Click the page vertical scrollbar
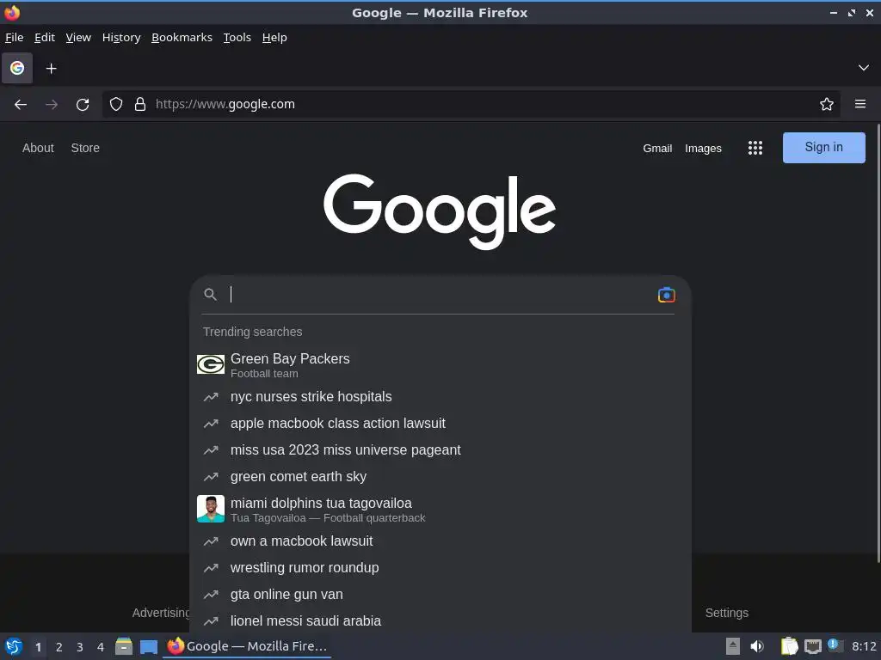Screen dimensions: 881x660 click(878, 342)
